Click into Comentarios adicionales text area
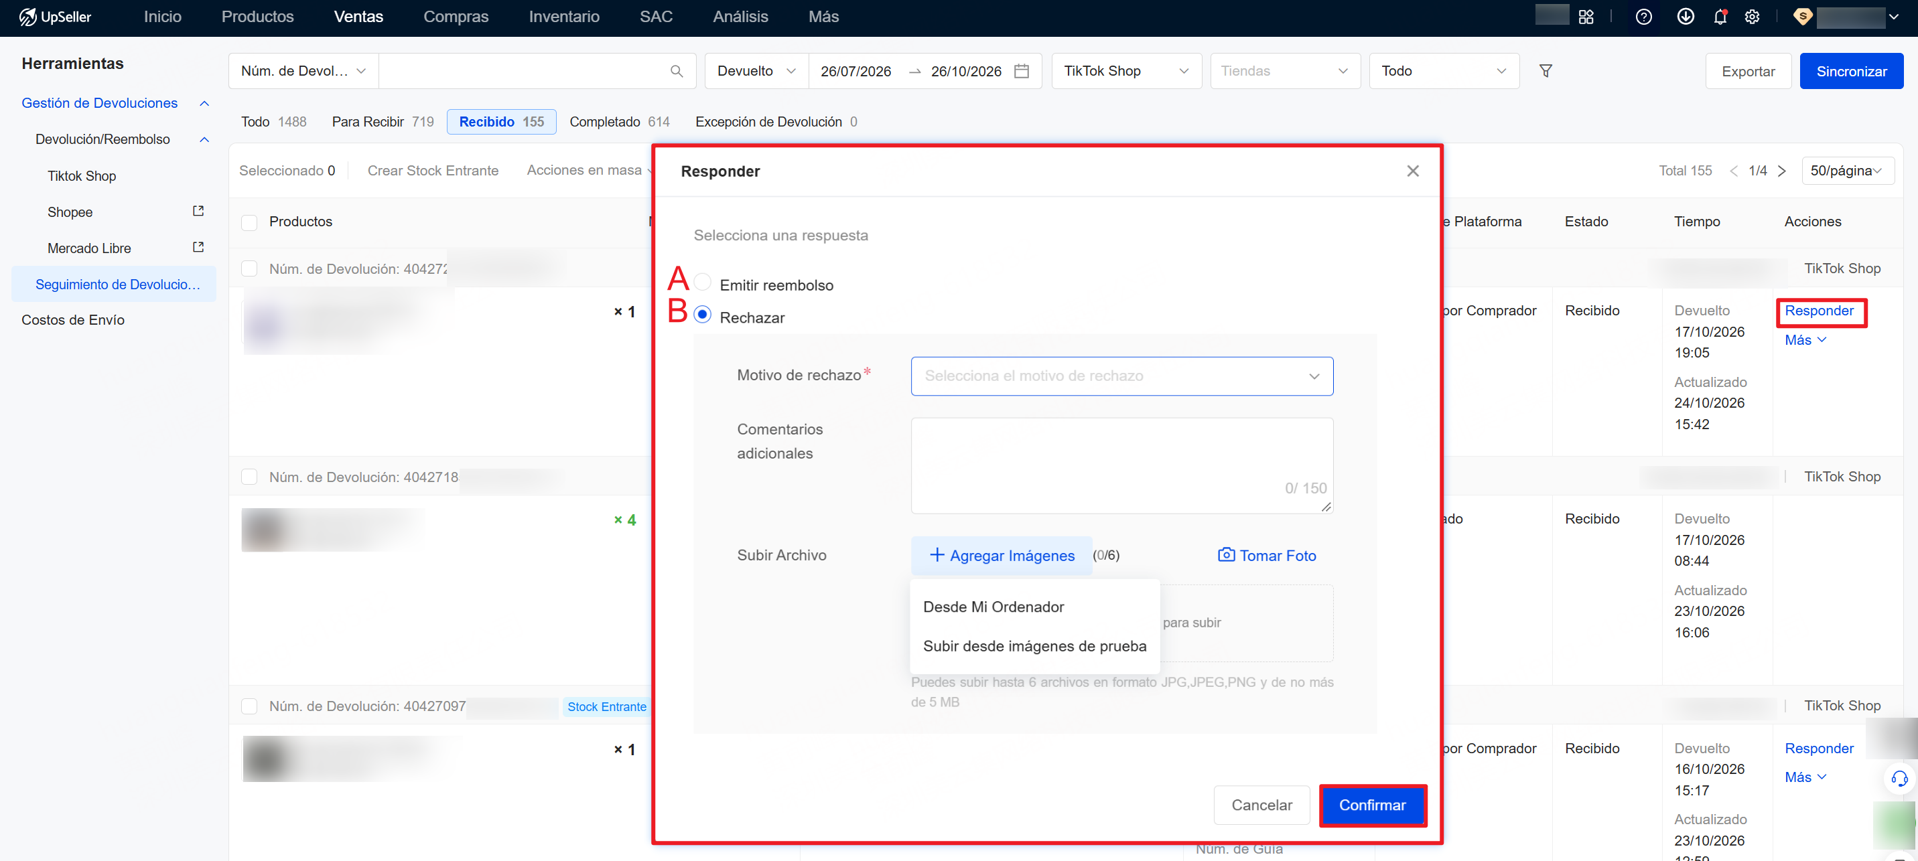The width and height of the screenshot is (1918, 861). [x=1122, y=466]
